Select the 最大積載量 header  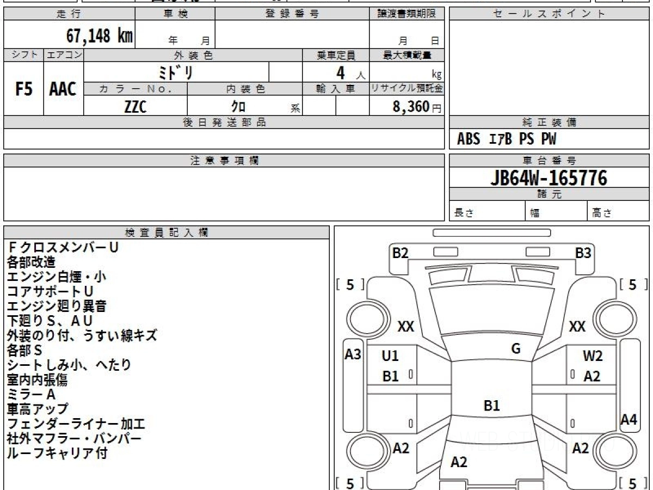click(x=407, y=55)
